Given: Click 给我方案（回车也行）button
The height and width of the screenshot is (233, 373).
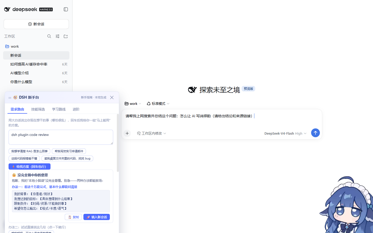Looking at the screenshot, I should [x=30, y=166].
